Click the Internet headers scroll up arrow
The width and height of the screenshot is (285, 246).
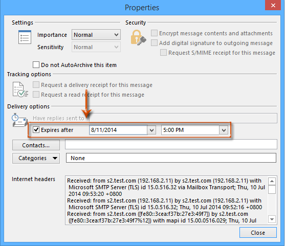point(272,181)
